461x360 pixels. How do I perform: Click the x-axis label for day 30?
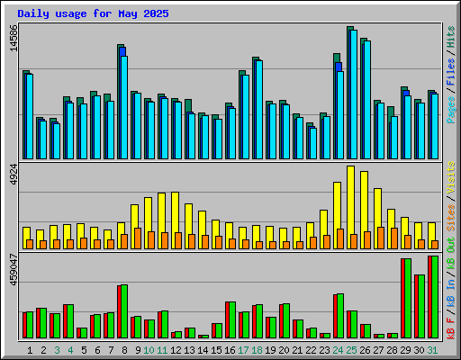(x=419, y=350)
